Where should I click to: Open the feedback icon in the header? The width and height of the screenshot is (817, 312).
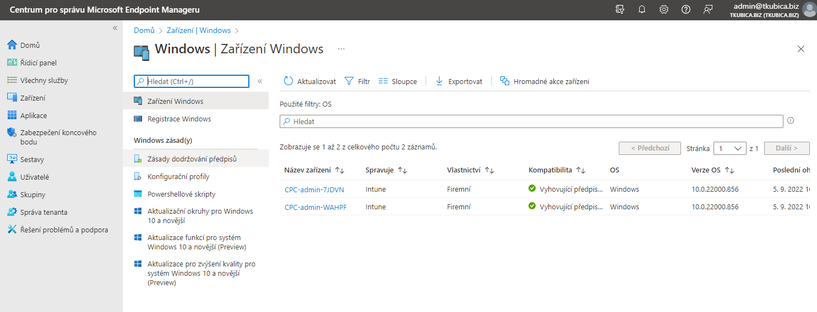pos(708,9)
